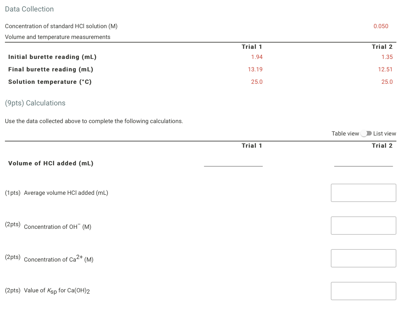The height and width of the screenshot is (311, 419).
Task: Click Trial 2 solution temperature value
Action: 387,82
